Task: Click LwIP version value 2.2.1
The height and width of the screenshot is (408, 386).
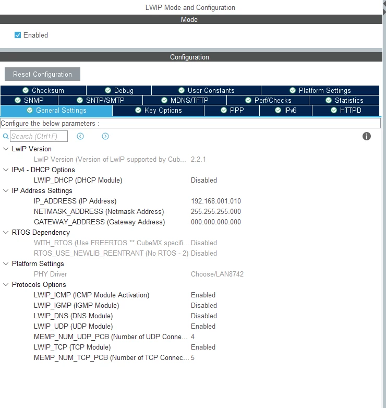Action: [x=198, y=159]
